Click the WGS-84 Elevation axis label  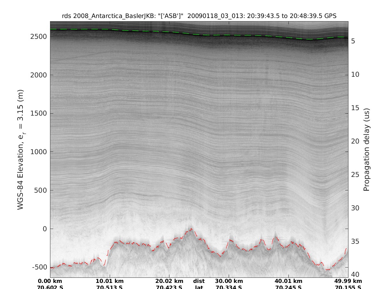21,149
